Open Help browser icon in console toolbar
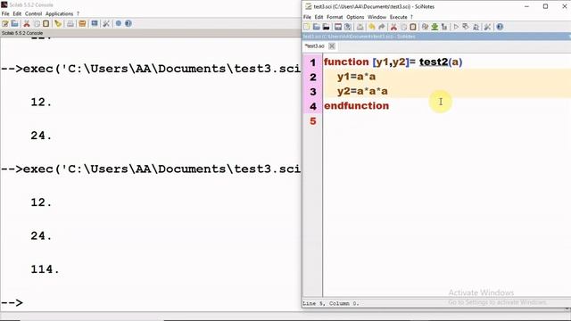571x321 pixels. click(x=128, y=24)
